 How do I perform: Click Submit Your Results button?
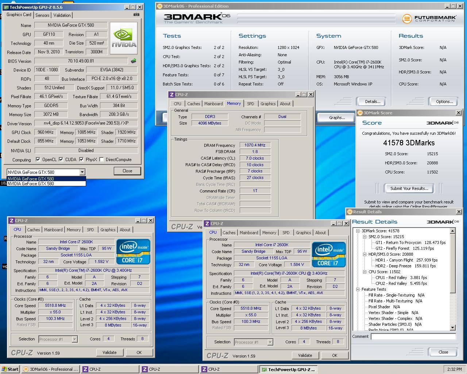[x=409, y=188]
